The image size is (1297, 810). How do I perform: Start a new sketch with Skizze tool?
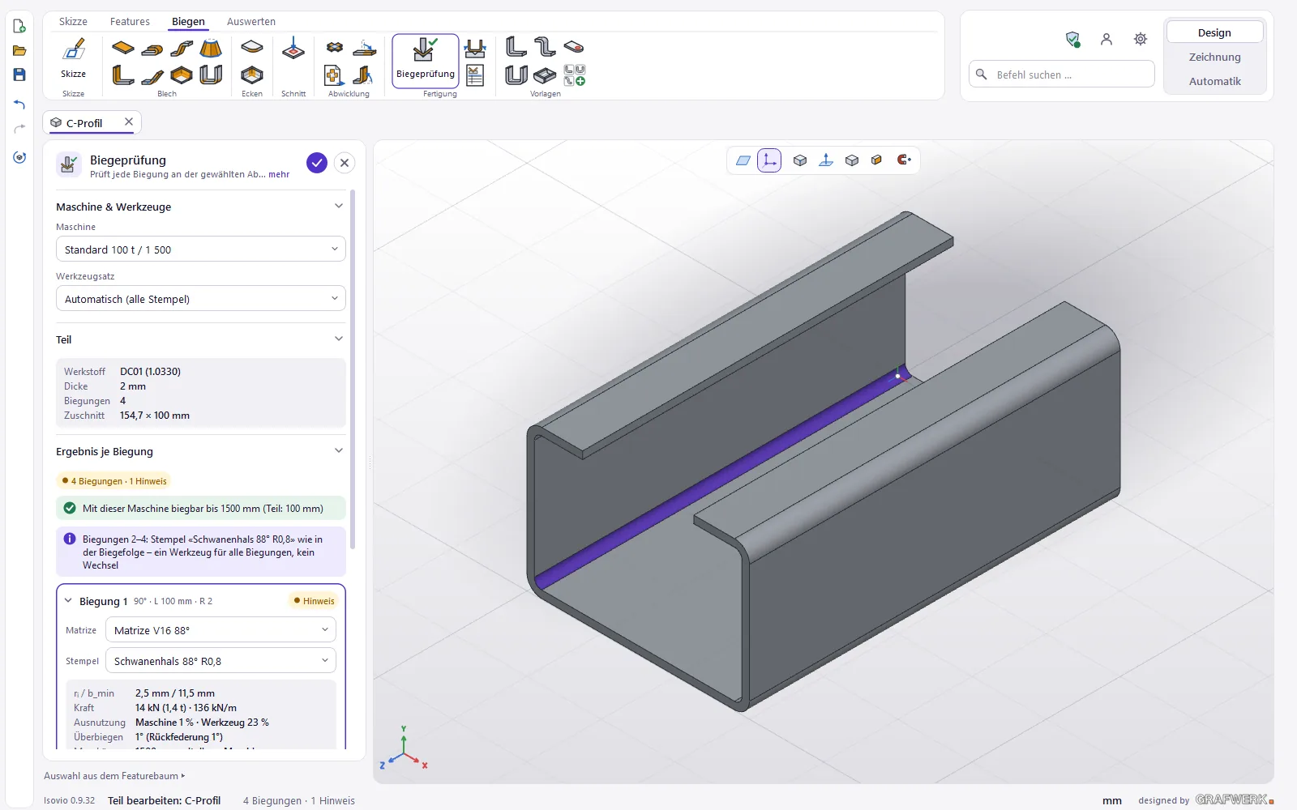click(x=73, y=58)
